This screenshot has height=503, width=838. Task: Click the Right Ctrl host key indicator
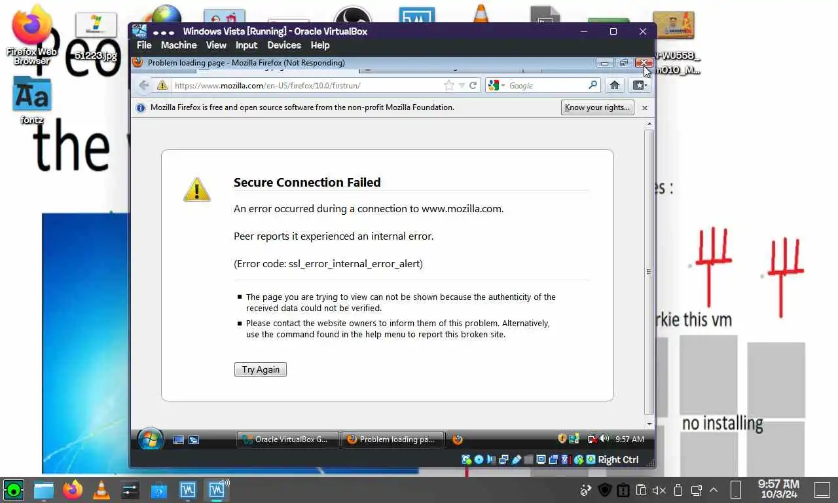click(x=618, y=460)
